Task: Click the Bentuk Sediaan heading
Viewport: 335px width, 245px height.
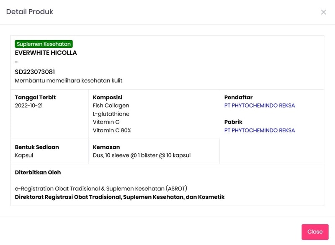Action: point(37,147)
